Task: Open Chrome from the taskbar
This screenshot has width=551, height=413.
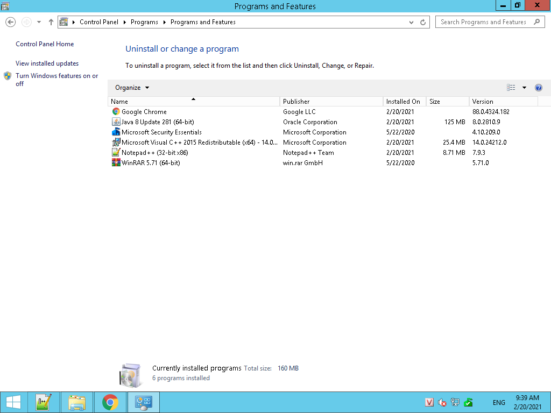Action: [110, 402]
